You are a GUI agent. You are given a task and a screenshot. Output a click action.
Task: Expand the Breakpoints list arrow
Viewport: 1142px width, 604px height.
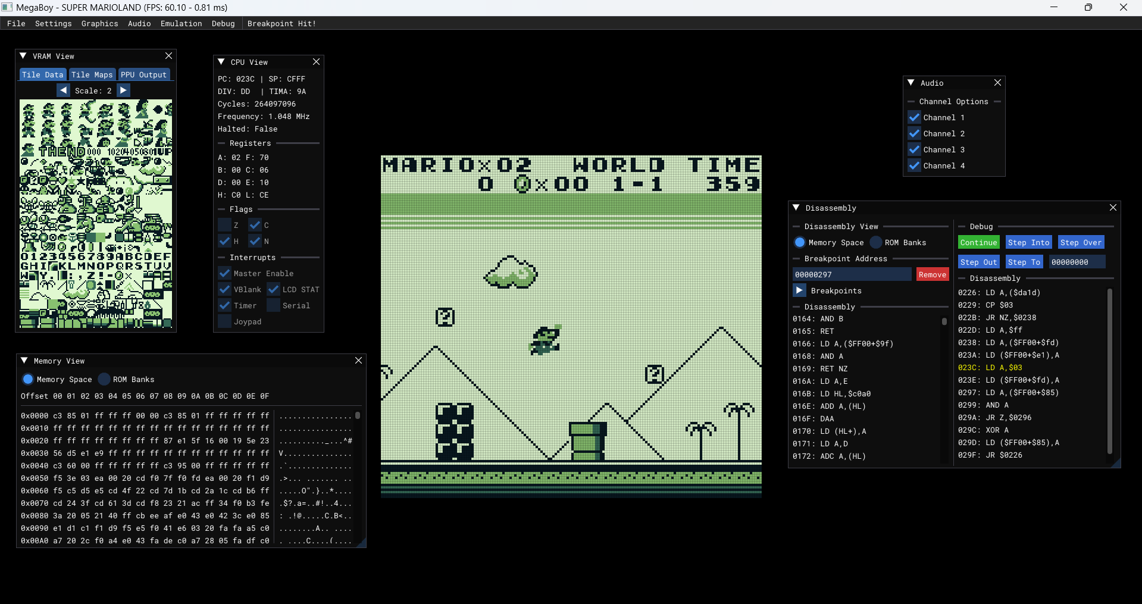(x=799, y=290)
